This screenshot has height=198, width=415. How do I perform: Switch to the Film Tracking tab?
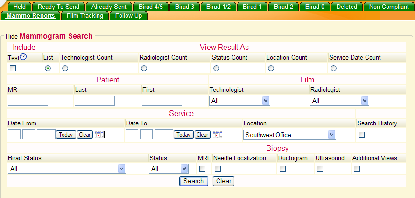coord(84,15)
